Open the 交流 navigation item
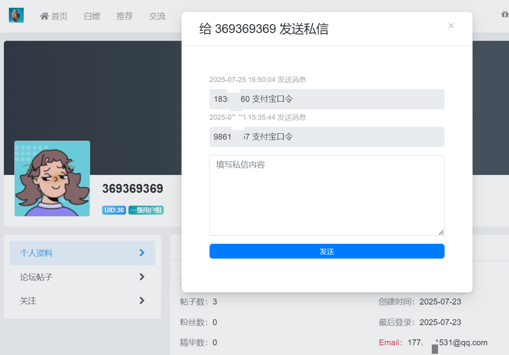 157,16
